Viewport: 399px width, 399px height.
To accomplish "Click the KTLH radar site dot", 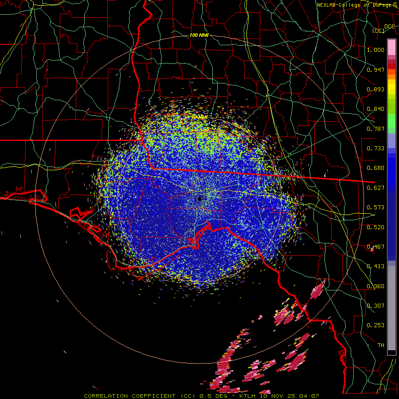I will [199, 199].
